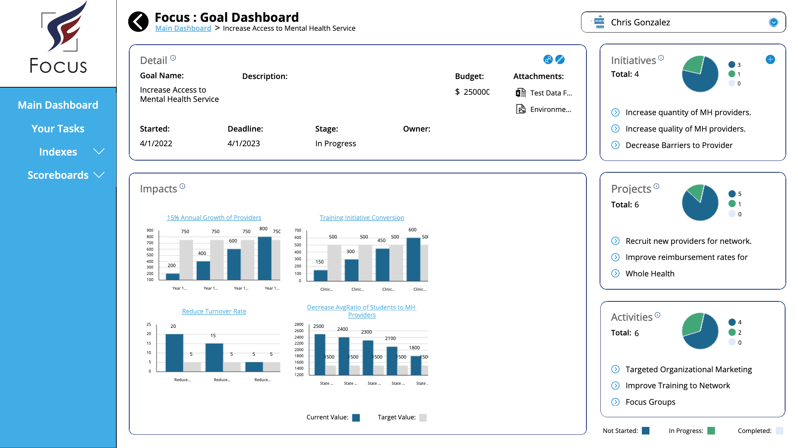The width and height of the screenshot is (798, 448).
Task: Open the Environment image attachment icon
Action: tap(521, 109)
